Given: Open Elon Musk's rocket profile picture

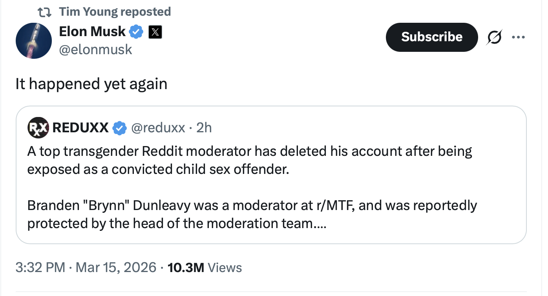Looking at the screenshot, I should [34, 40].
